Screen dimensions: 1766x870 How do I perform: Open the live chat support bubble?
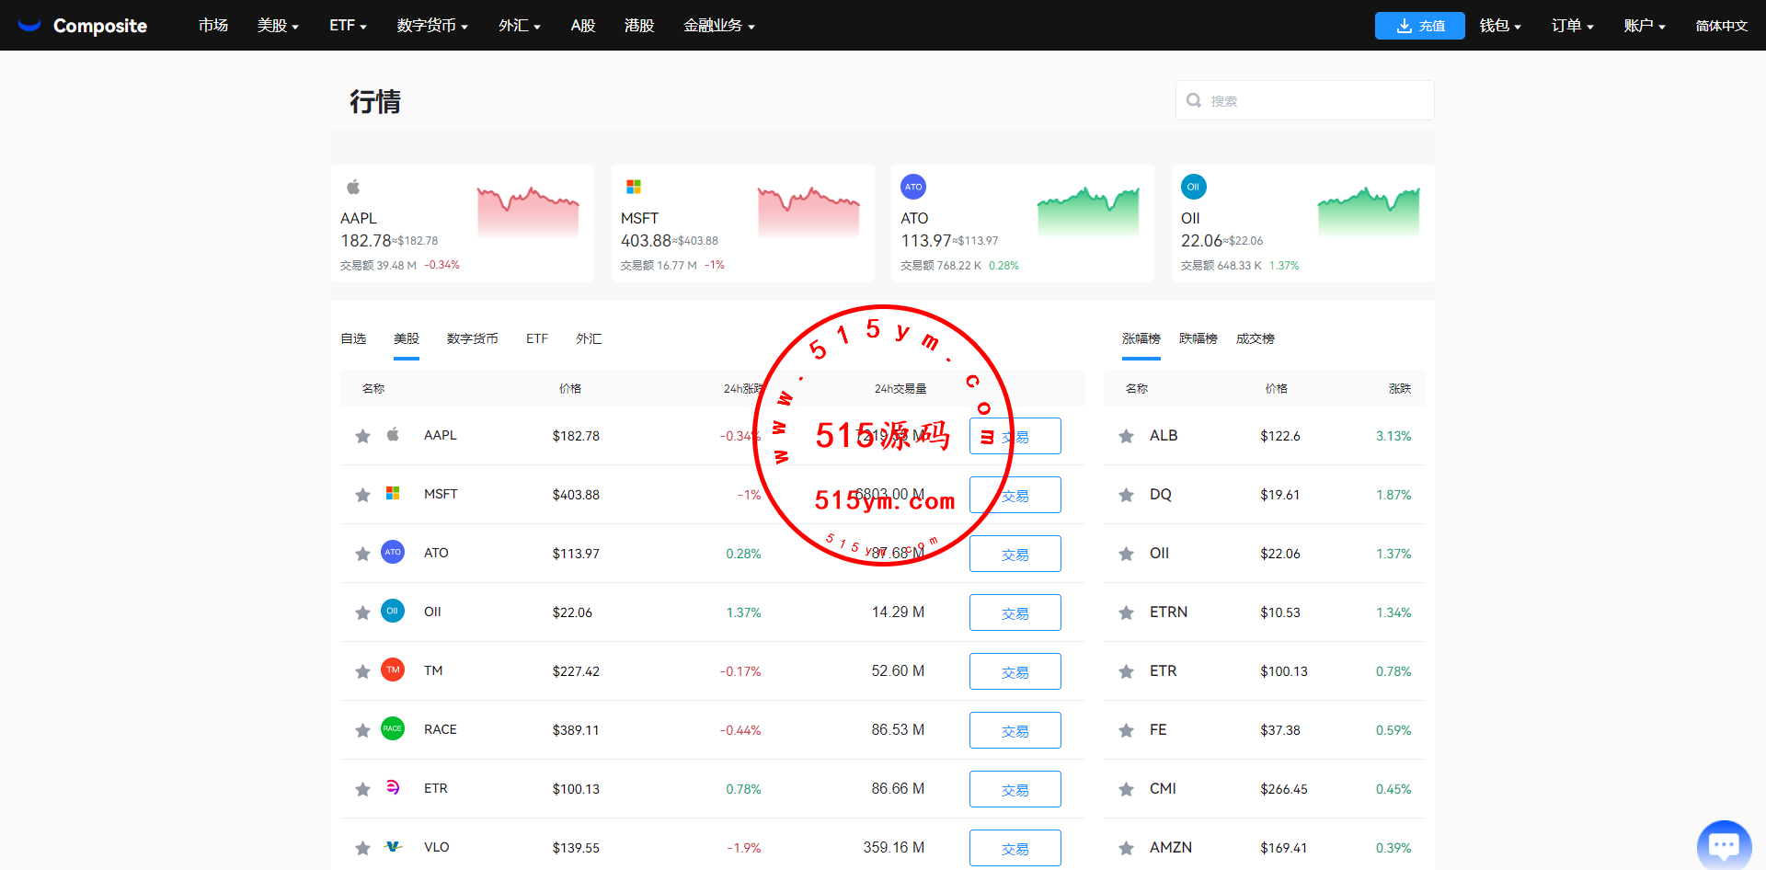1723,844
